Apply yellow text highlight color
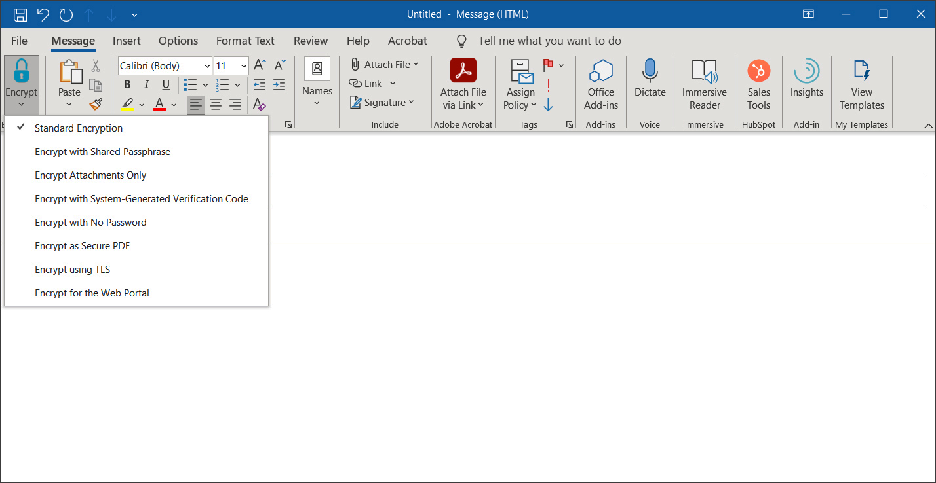This screenshot has height=483, width=936. [x=128, y=105]
